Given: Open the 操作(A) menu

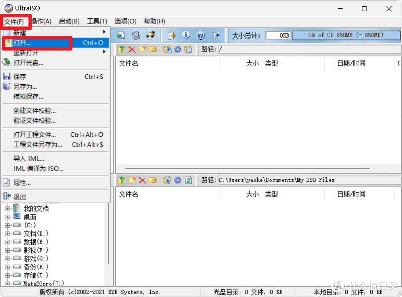Looking at the screenshot, I should point(42,21).
